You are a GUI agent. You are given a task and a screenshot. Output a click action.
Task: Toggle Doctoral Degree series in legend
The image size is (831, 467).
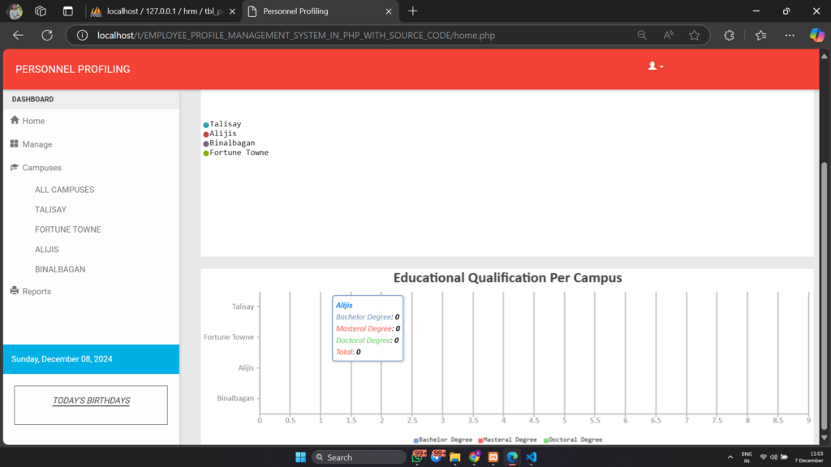tap(573, 440)
